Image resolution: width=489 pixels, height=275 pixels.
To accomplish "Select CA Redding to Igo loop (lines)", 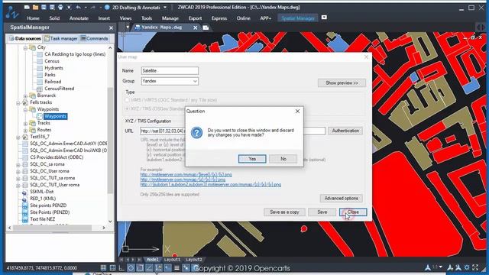I will click(x=75, y=54).
